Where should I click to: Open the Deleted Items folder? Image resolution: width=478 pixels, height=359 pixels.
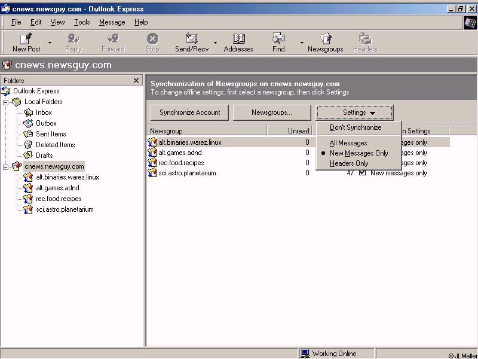(x=55, y=145)
